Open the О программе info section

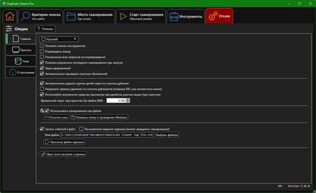(21, 72)
